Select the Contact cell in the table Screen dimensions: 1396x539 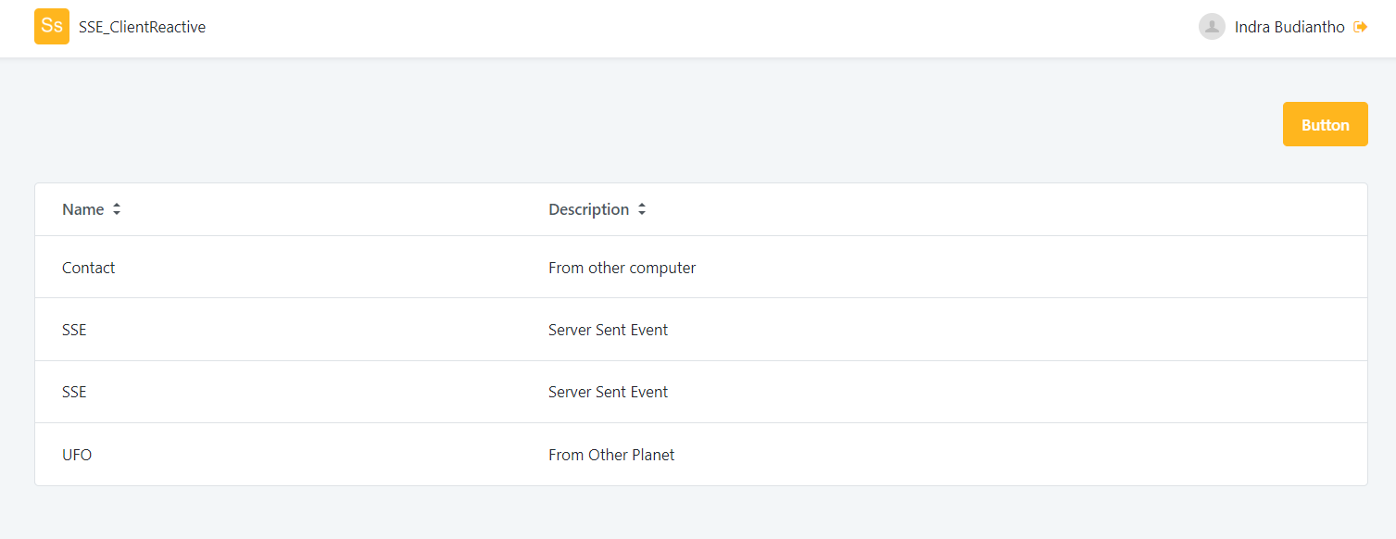[x=89, y=268]
